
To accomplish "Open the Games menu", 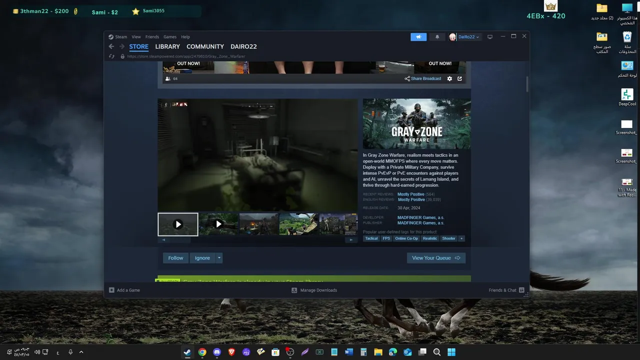I will [x=170, y=37].
